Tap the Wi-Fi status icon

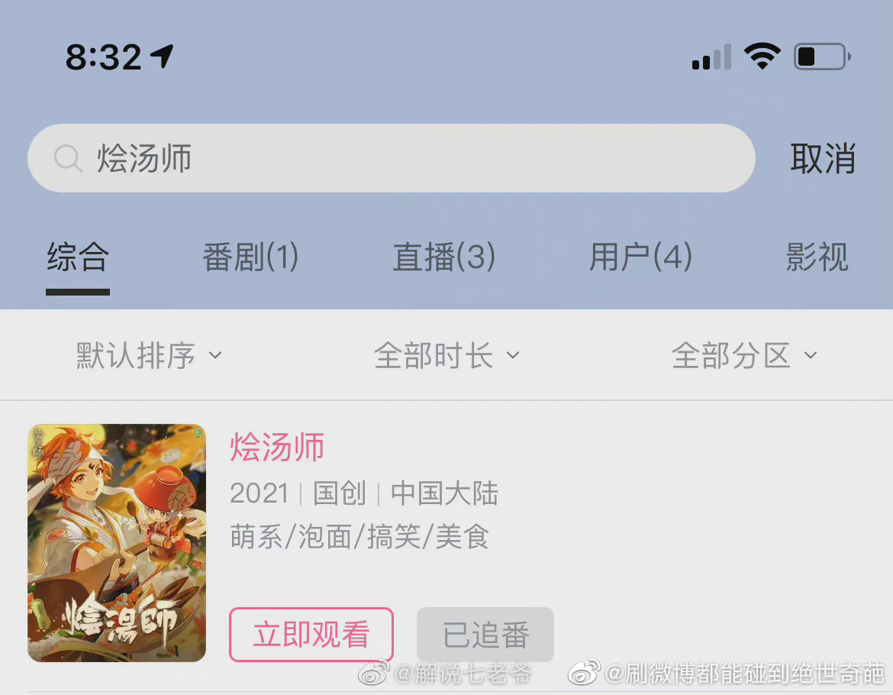tap(762, 56)
